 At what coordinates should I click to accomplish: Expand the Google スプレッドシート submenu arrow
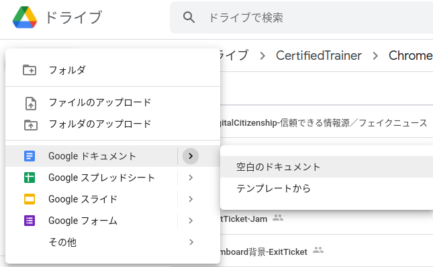tap(191, 178)
